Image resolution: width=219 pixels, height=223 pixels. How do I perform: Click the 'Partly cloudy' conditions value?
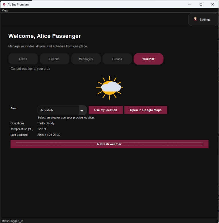click(x=46, y=123)
